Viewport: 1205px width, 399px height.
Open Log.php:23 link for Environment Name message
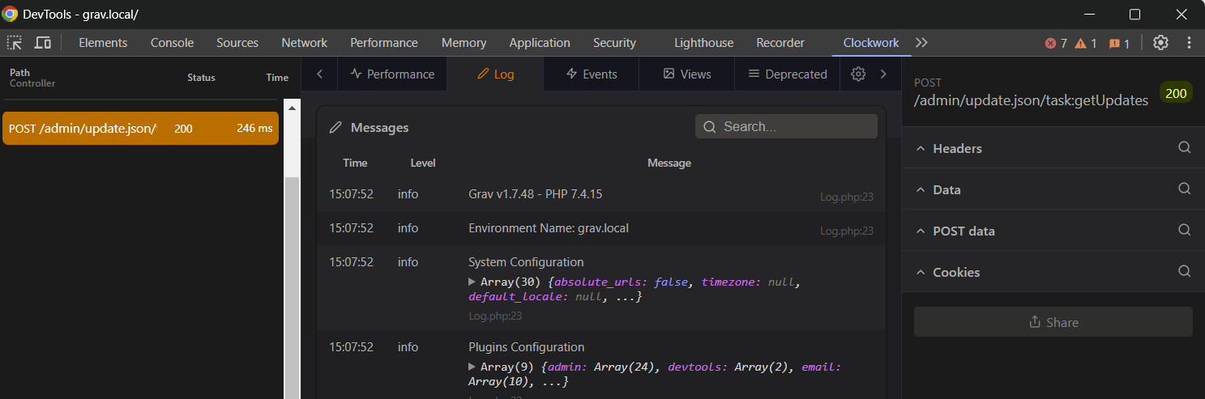coord(847,231)
